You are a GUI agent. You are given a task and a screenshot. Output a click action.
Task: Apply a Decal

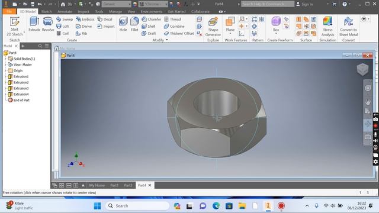click(105, 19)
